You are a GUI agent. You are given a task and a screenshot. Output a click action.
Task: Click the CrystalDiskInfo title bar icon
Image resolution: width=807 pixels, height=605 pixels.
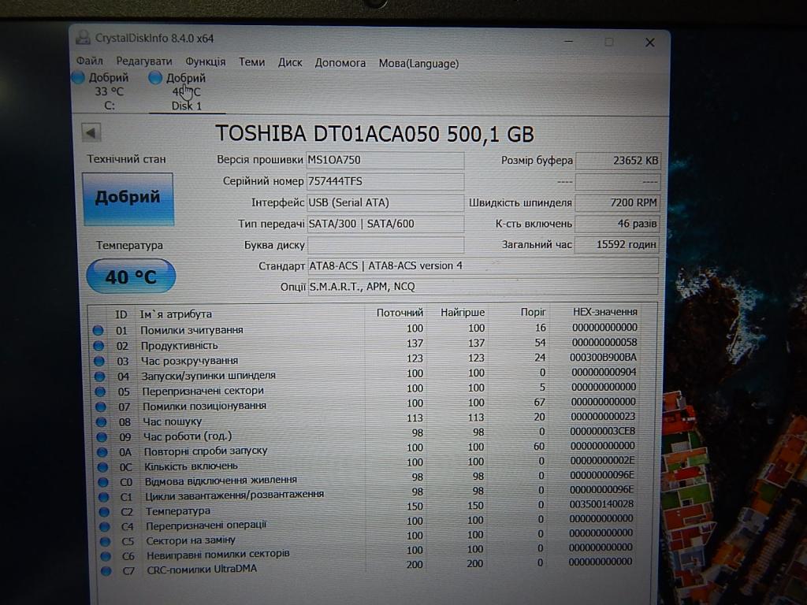click(x=83, y=38)
